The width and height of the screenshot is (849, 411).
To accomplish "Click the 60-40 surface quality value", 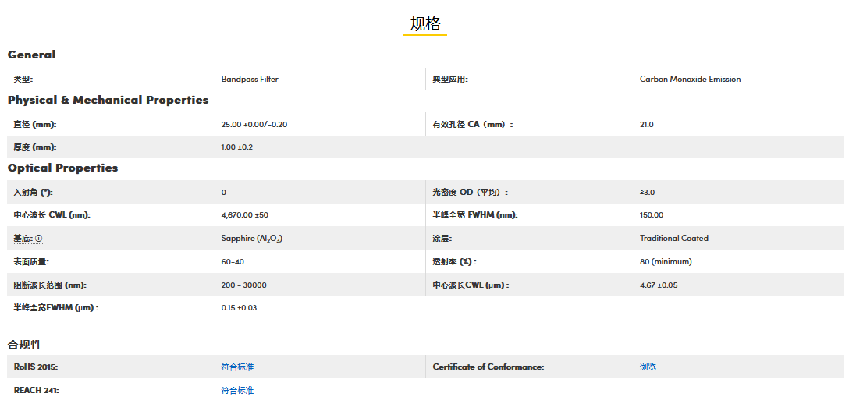I will [x=233, y=261].
